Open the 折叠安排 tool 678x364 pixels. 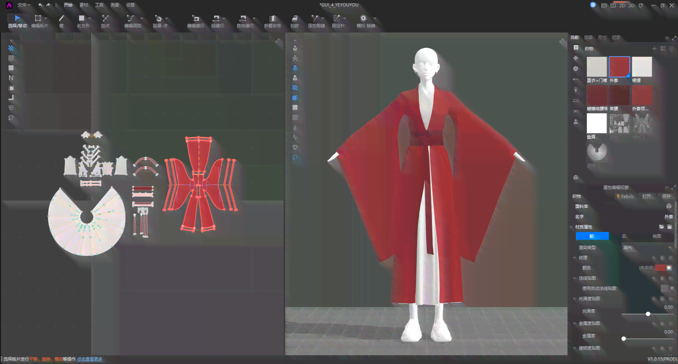pyautogui.click(x=272, y=21)
